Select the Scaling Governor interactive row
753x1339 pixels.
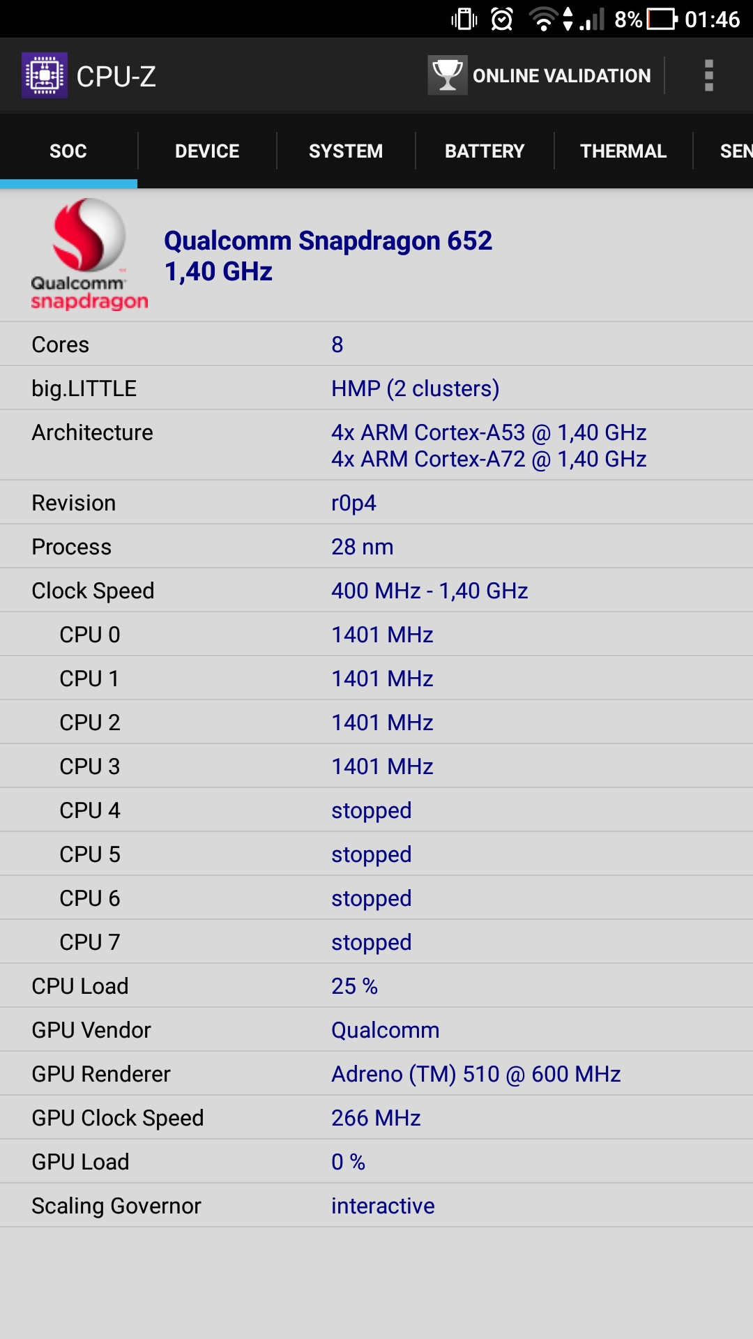point(376,1206)
